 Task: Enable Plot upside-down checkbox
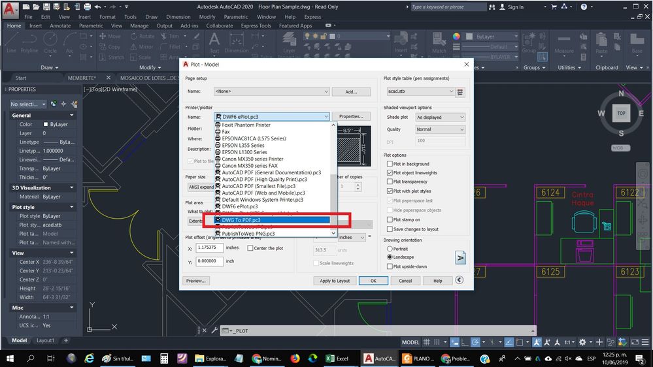(390, 266)
